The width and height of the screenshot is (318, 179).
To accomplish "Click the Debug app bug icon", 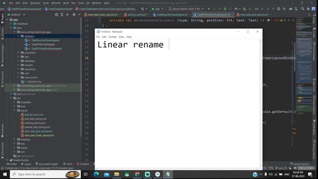I will pos(225,9).
